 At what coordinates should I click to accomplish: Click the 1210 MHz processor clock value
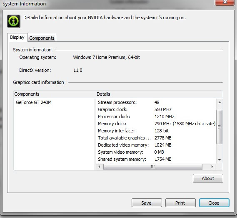coord(164,117)
